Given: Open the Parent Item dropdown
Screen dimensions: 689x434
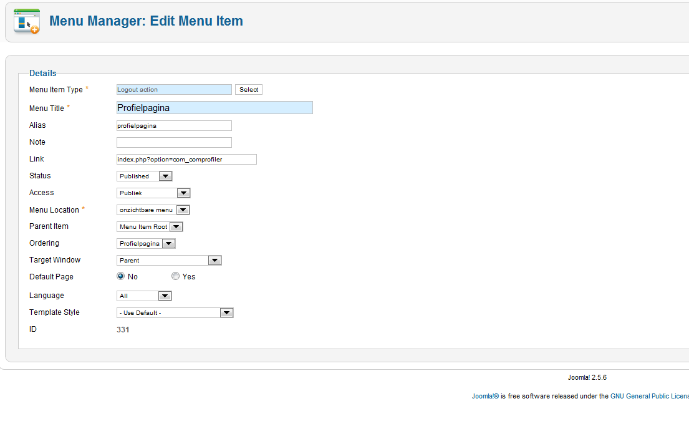Looking at the screenshot, I should 150,226.
